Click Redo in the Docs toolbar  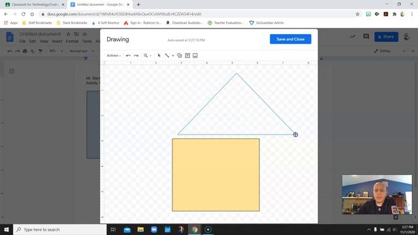pos(18,51)
